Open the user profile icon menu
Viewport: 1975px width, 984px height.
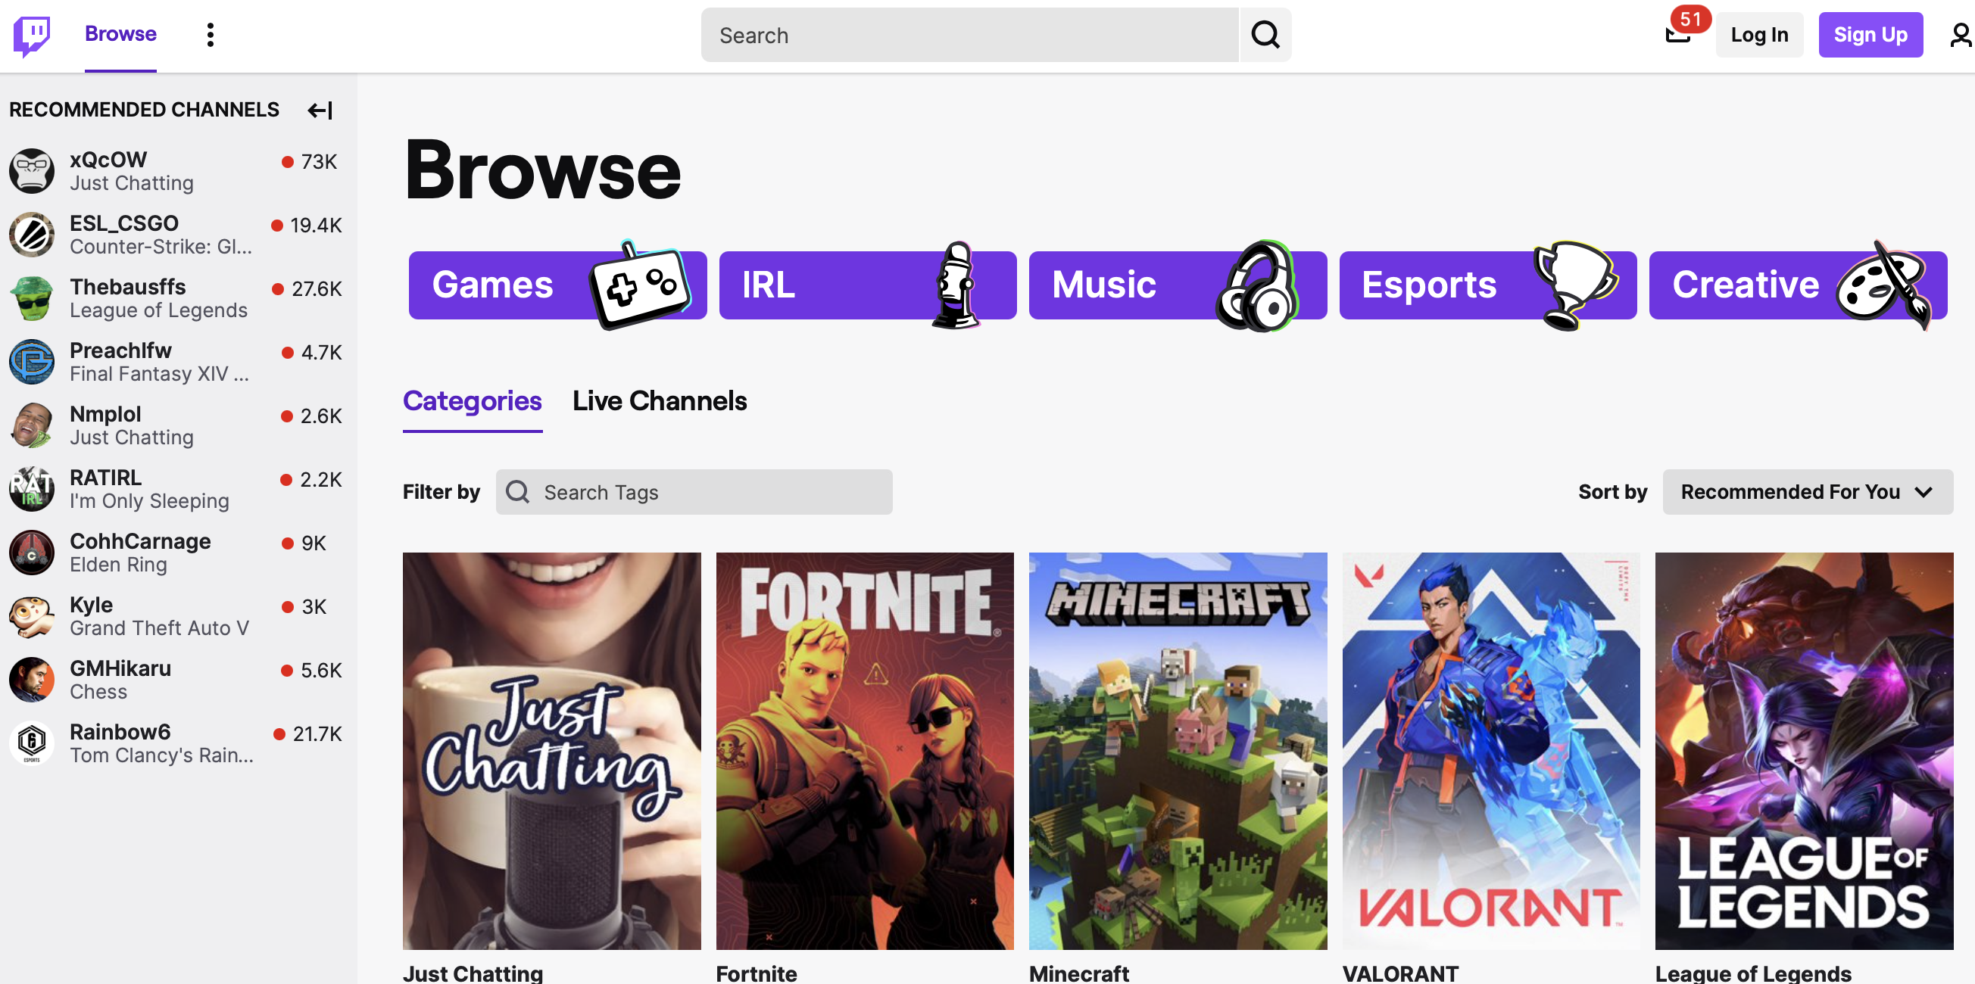1959,36
